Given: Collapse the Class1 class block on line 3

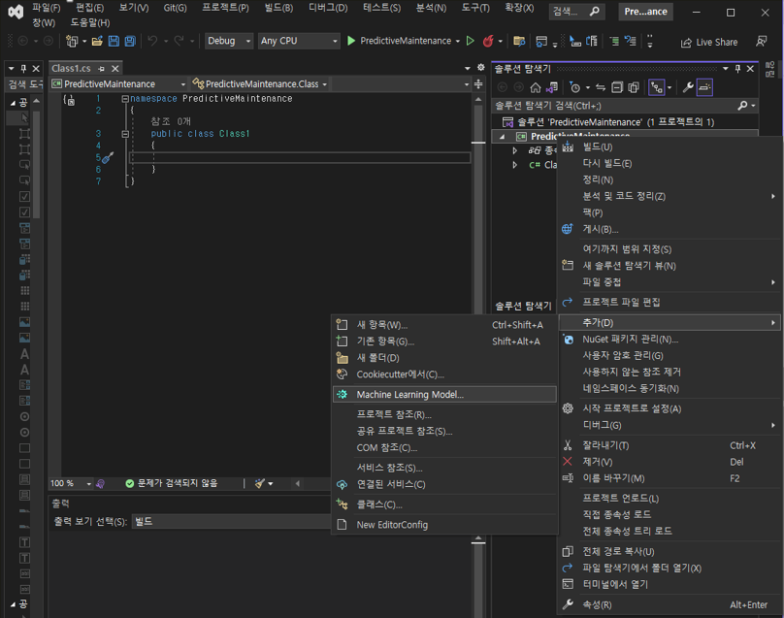Looking at the screenshot, I should 125,134.
